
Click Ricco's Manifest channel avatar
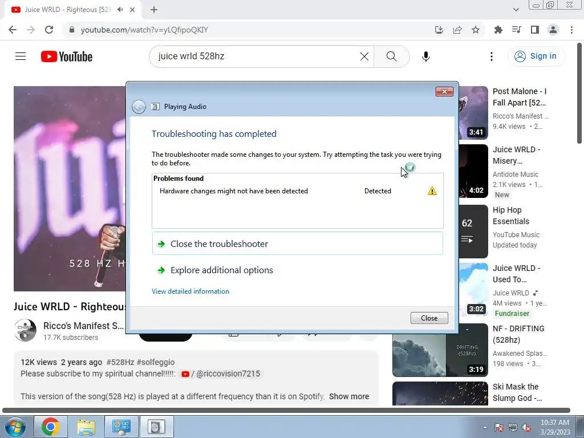(25, 330)
